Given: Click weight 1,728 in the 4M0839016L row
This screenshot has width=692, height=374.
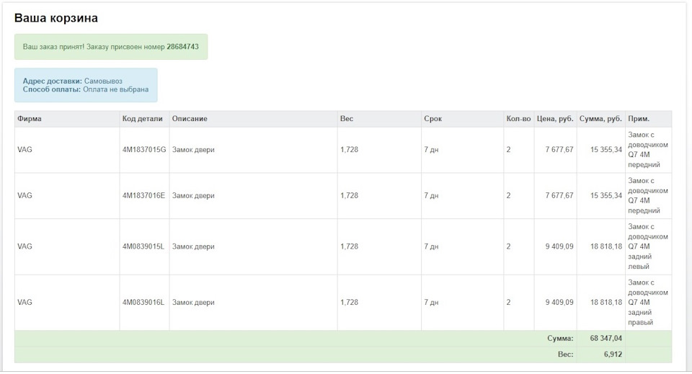Looking at the screenshot, I should (x=349, y=303).
